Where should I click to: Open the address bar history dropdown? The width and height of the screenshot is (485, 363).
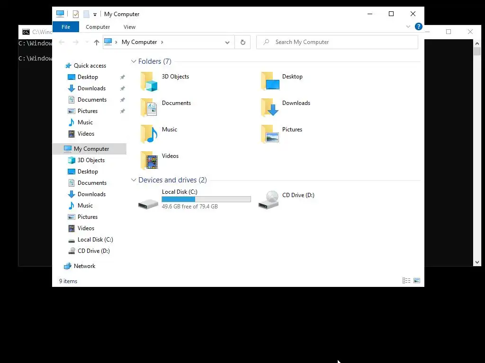(227, 42)
